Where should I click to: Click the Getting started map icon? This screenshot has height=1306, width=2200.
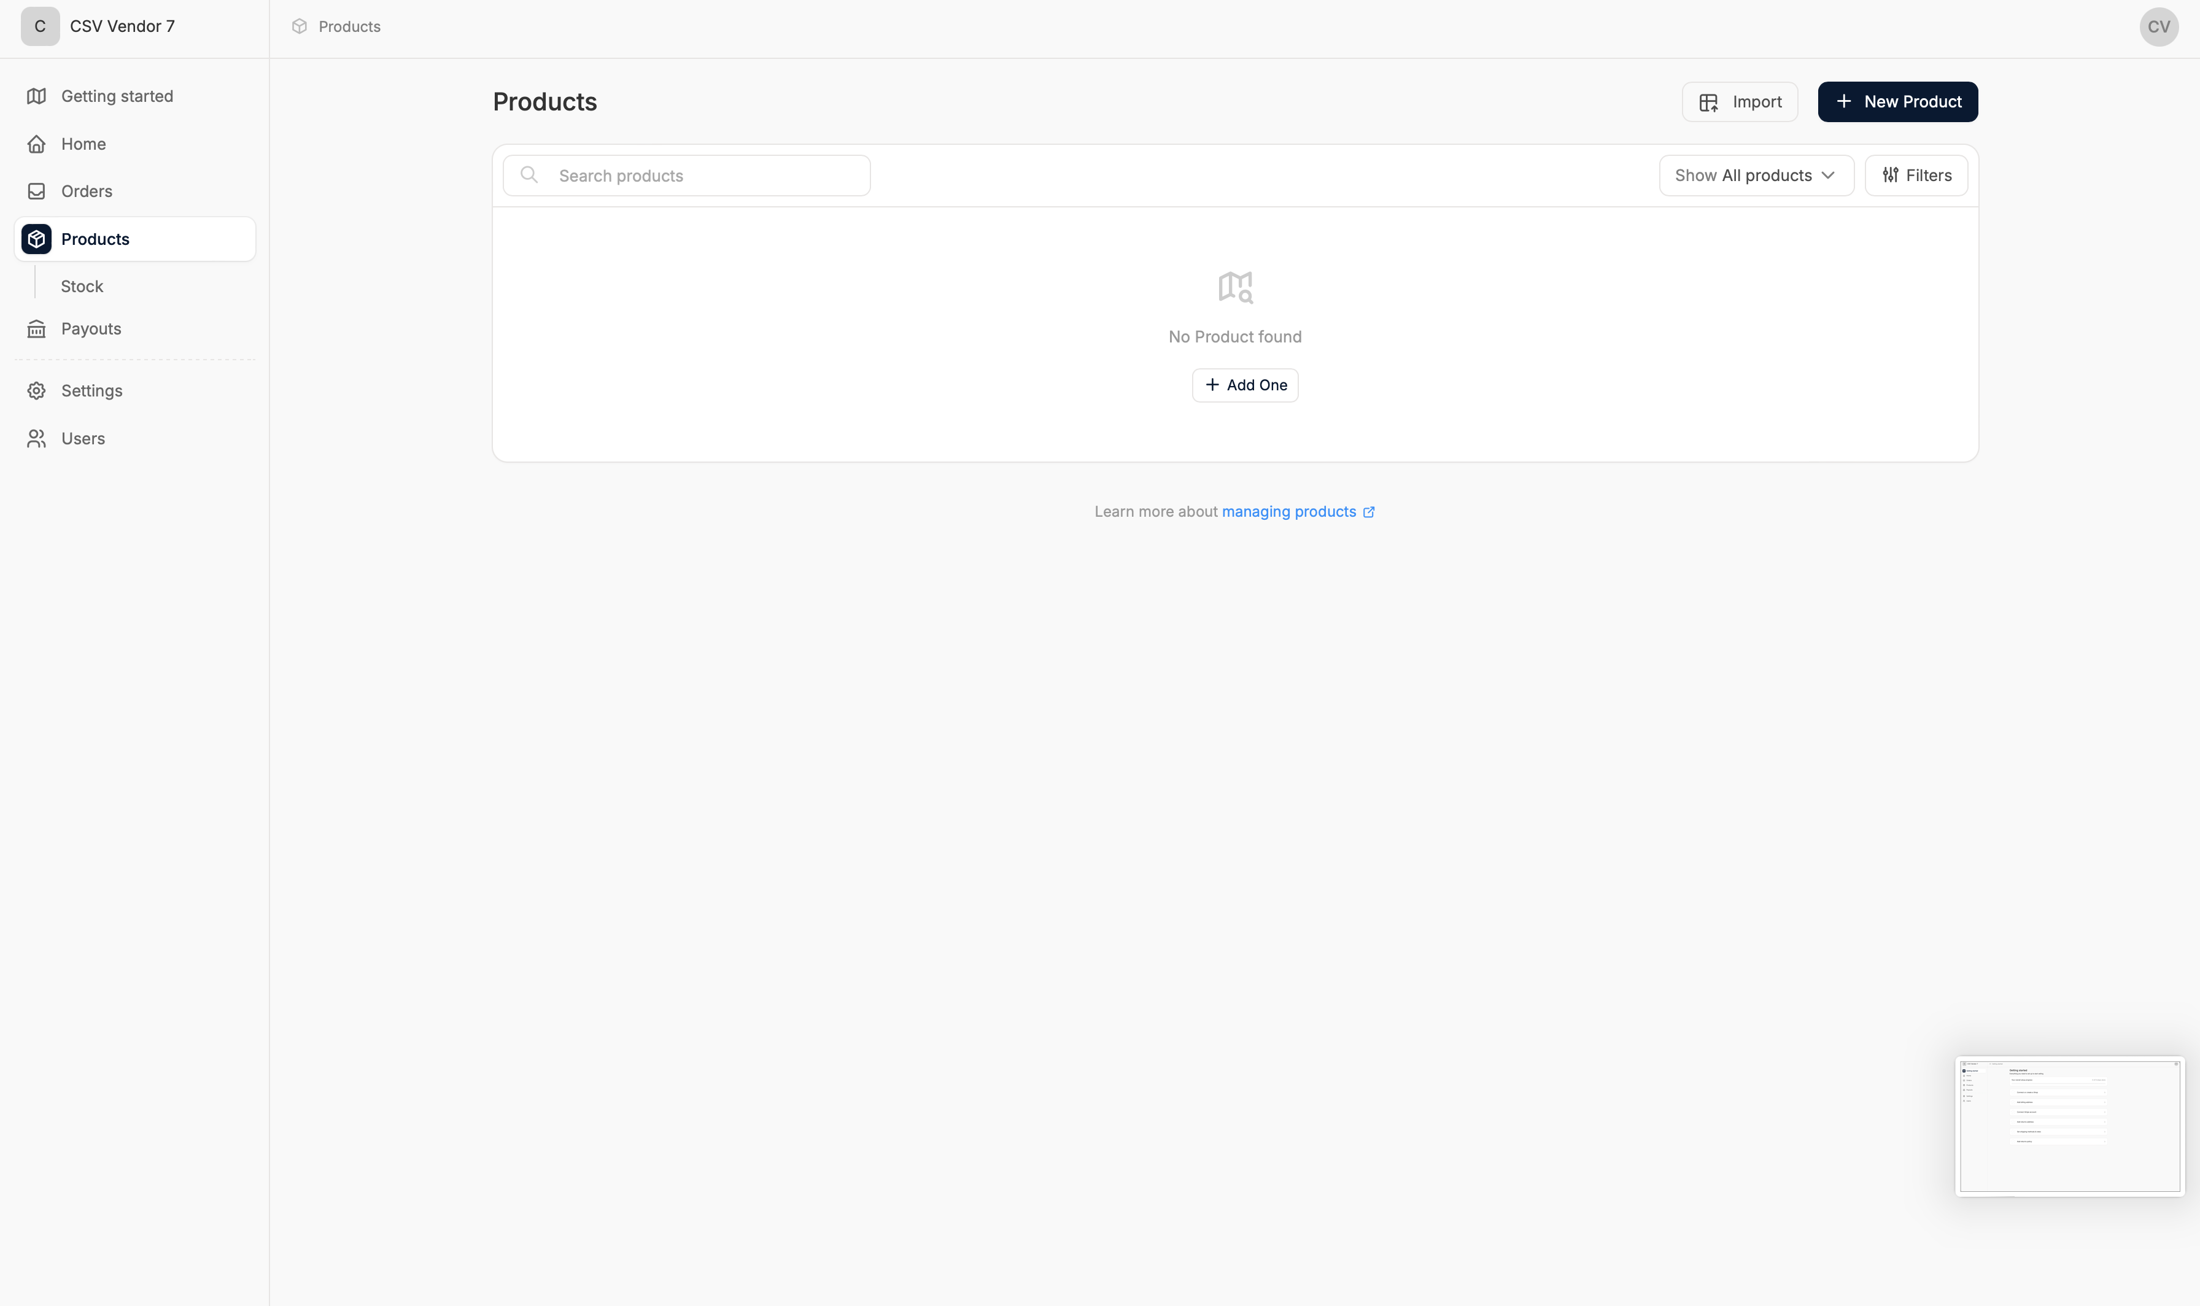point(36,96)
